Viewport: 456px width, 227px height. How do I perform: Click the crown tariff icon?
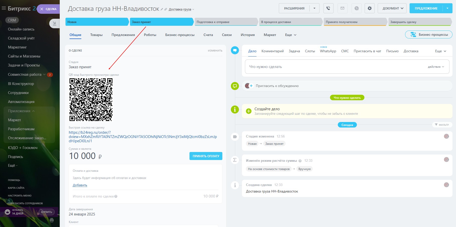[8, 212]
